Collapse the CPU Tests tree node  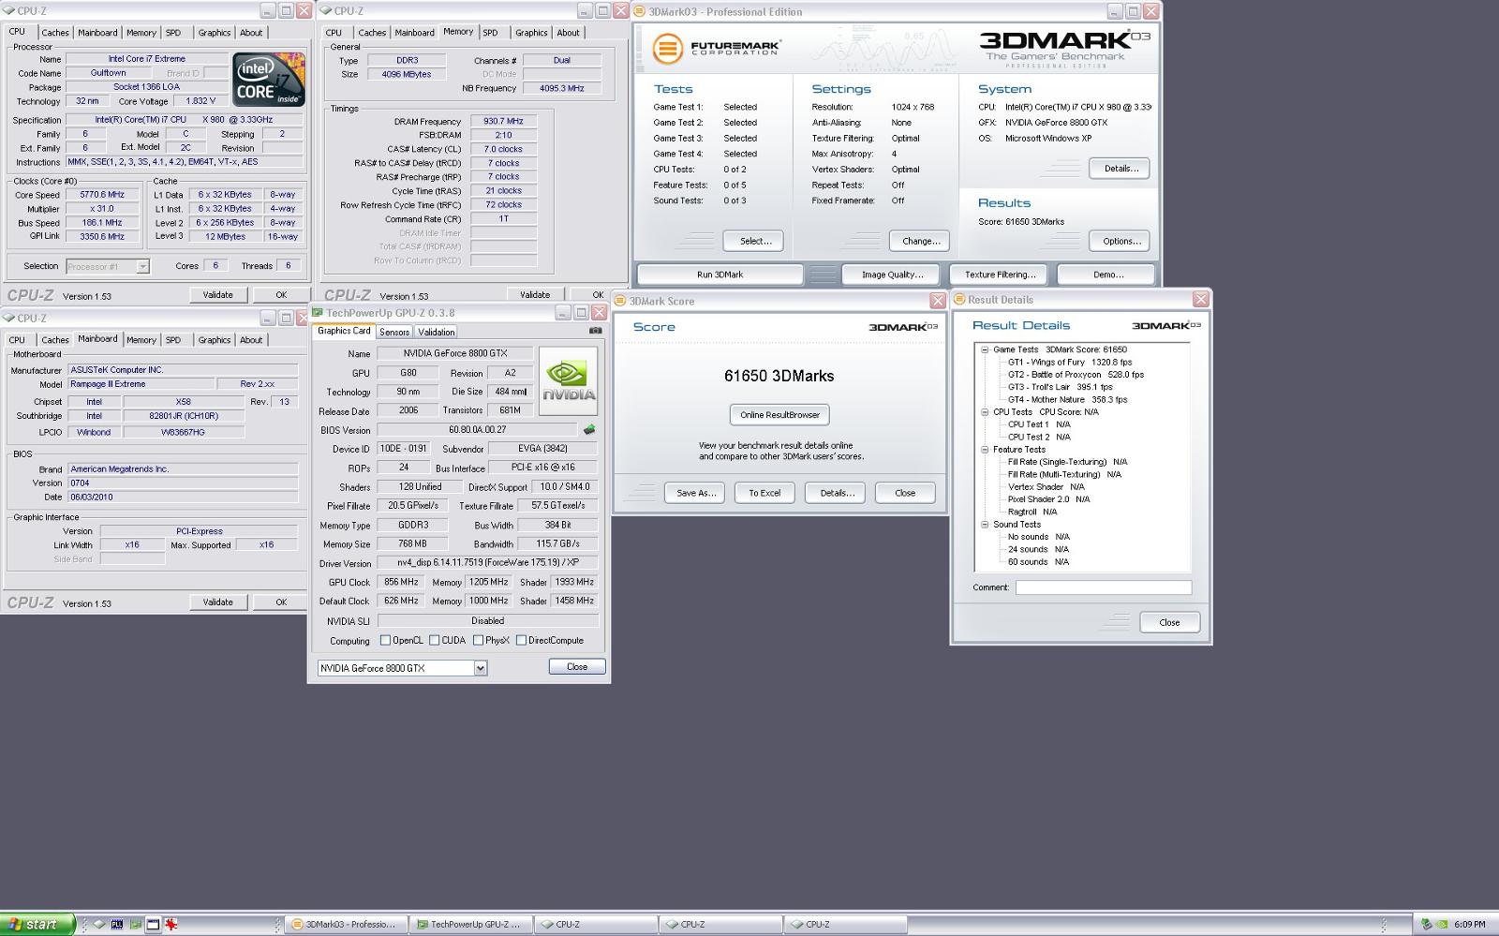click(x=985, y=412)
